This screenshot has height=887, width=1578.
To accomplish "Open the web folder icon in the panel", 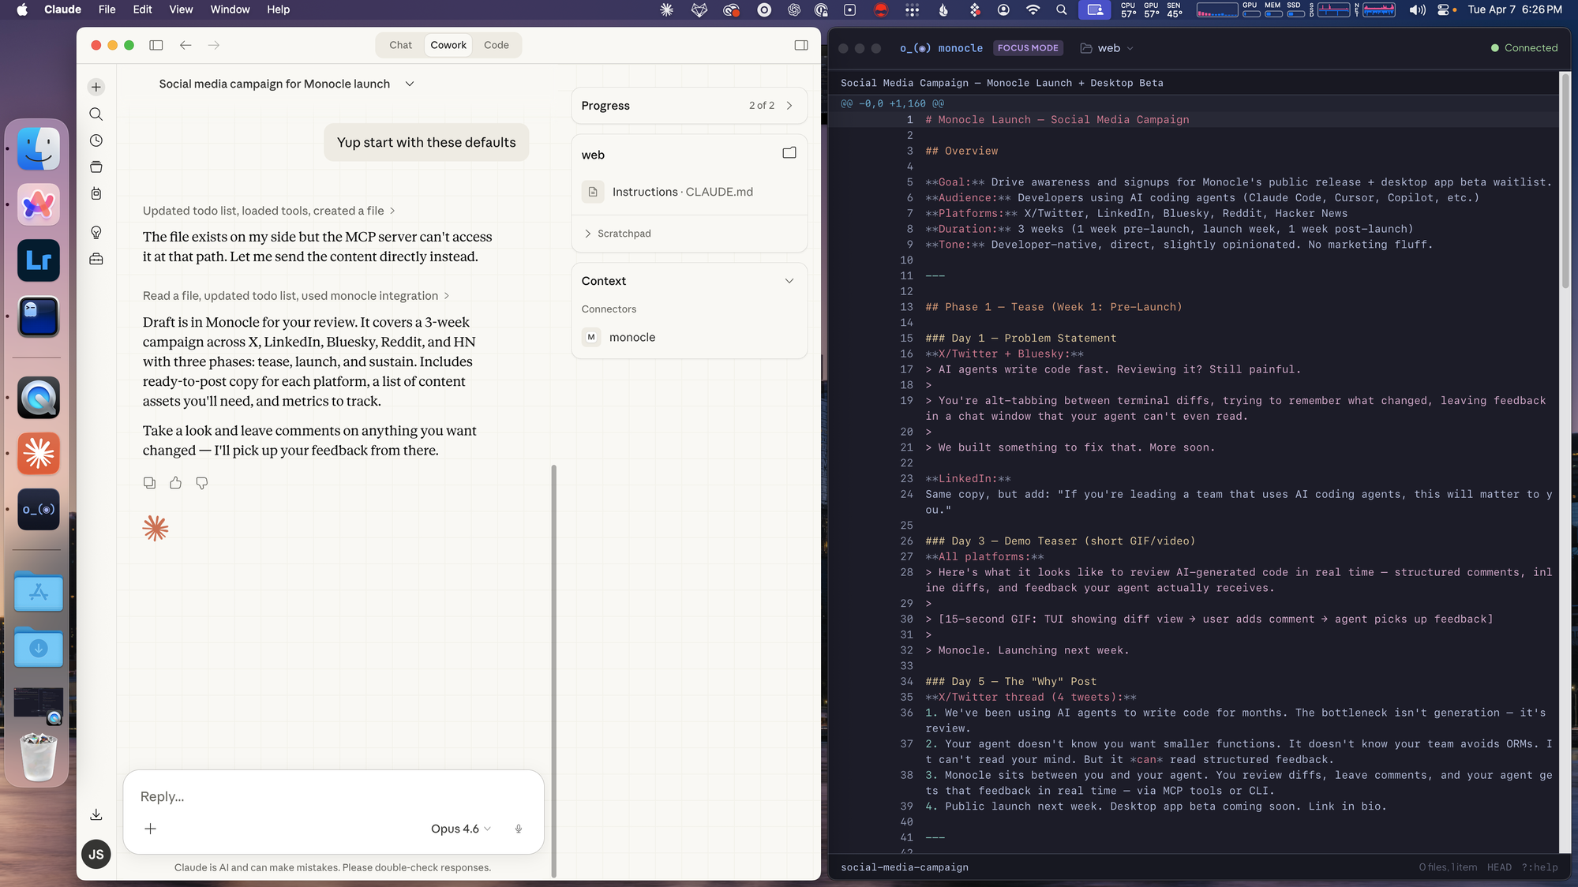I will tap(789, 153).
